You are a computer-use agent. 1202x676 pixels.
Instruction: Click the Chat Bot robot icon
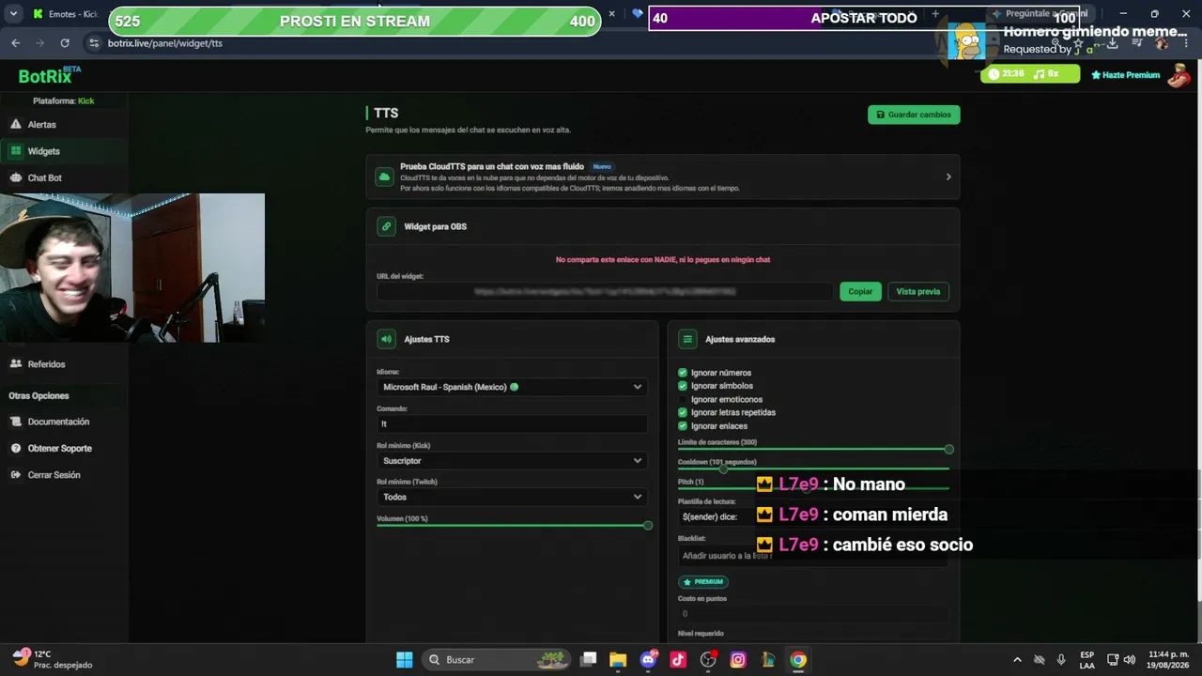[x=16, y=177]
